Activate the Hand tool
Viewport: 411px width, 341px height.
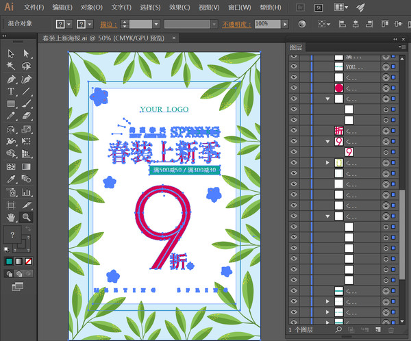(x=11, y=217)
